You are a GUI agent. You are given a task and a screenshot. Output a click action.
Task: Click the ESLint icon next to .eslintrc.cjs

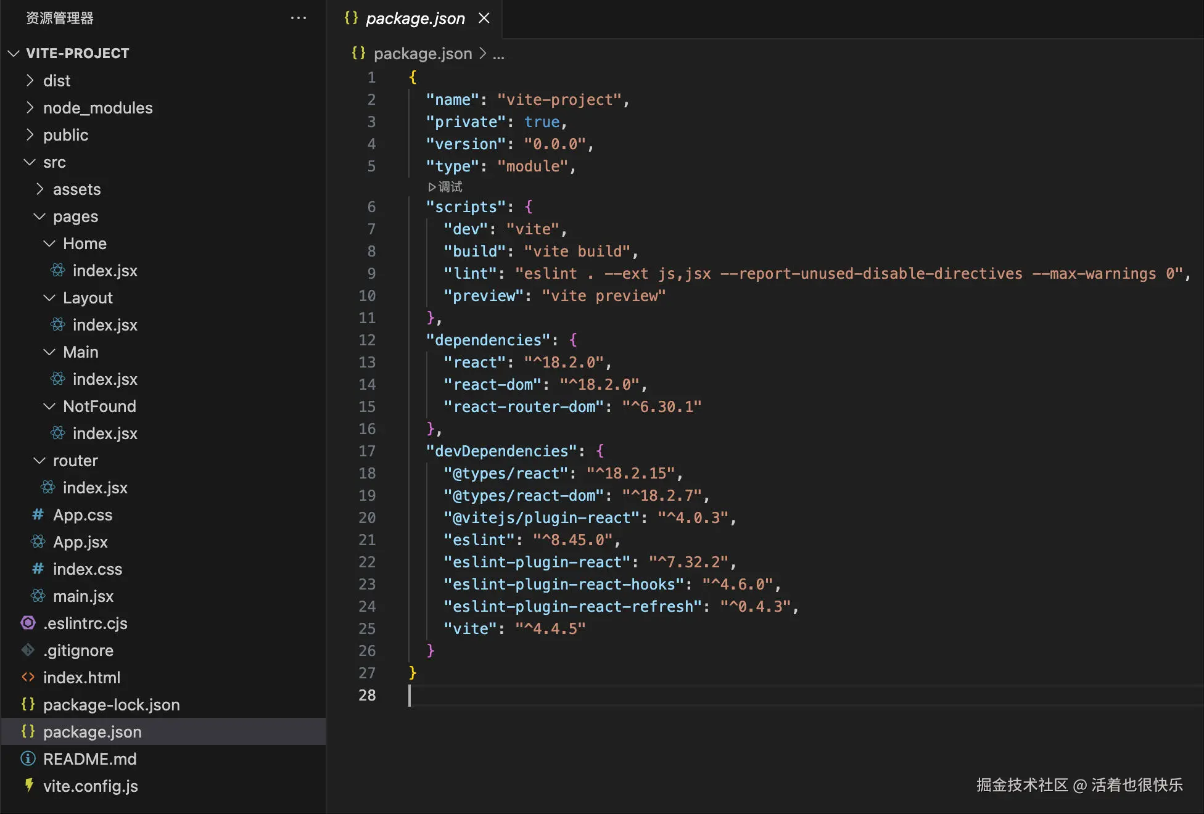point(28,623)
